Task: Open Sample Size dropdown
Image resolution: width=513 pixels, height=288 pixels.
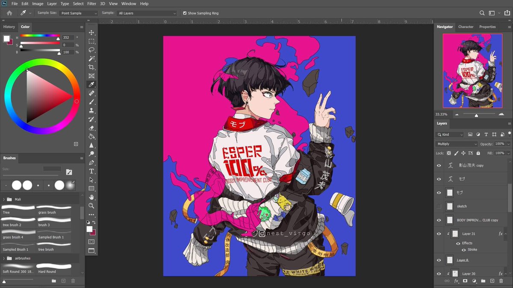Action: tap(79, 13)
